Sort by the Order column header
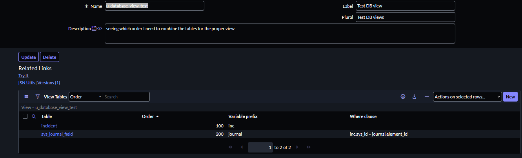522x158 pixels. [x=148, y=116]
